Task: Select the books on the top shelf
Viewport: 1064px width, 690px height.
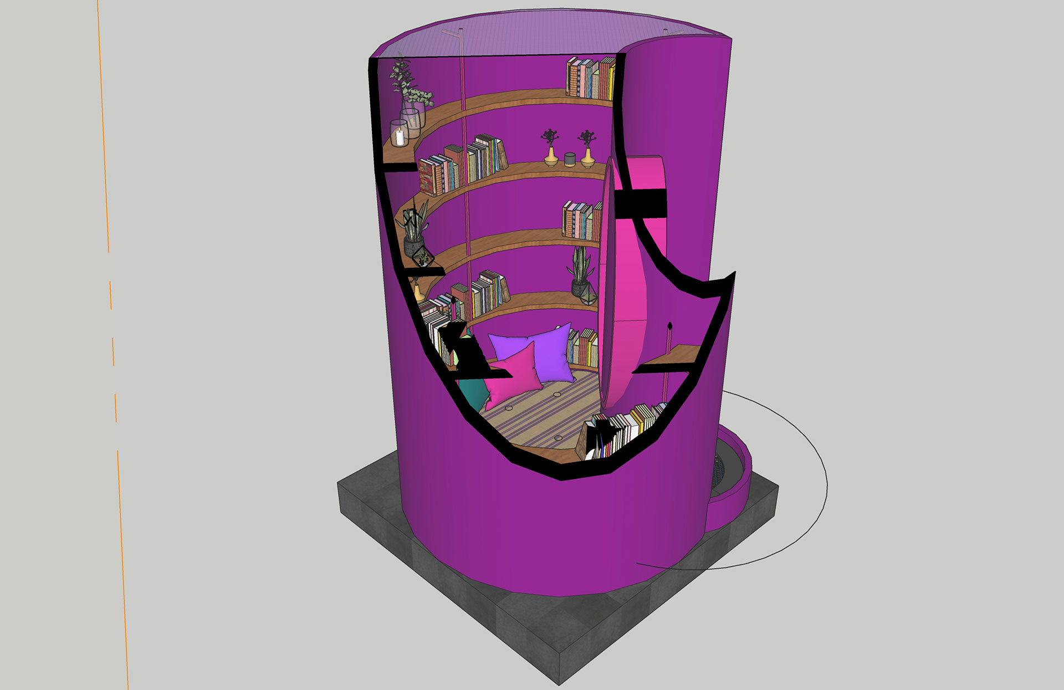Action: tap(590, 79)
